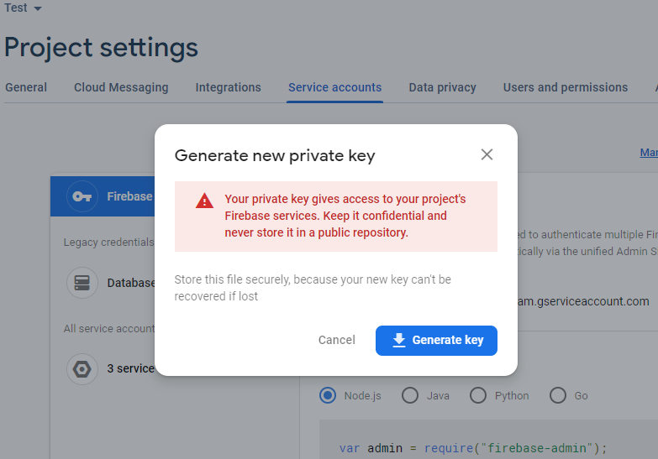Click the Generate key button

click(436, 340)
